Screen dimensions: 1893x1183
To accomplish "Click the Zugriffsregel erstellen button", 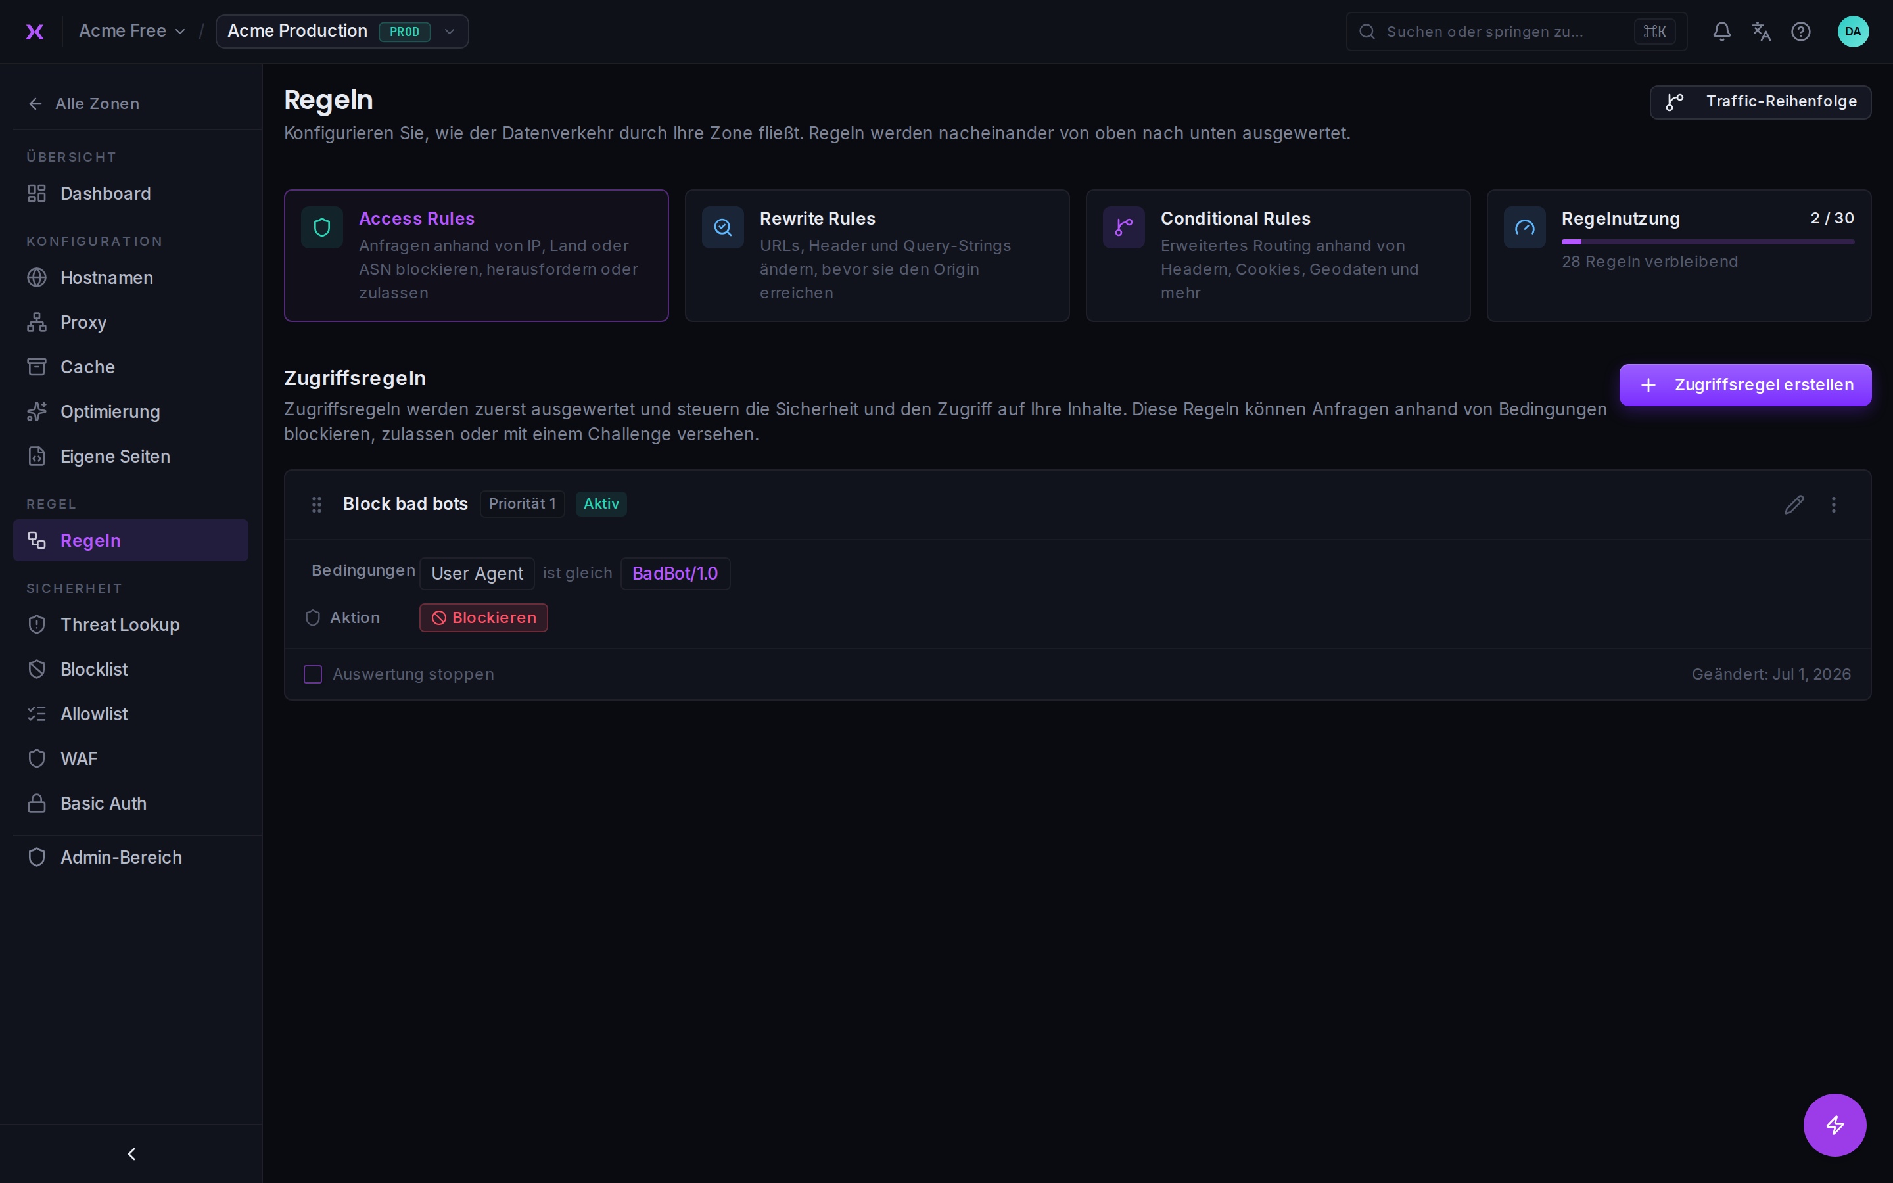I will click(1744, 385).
